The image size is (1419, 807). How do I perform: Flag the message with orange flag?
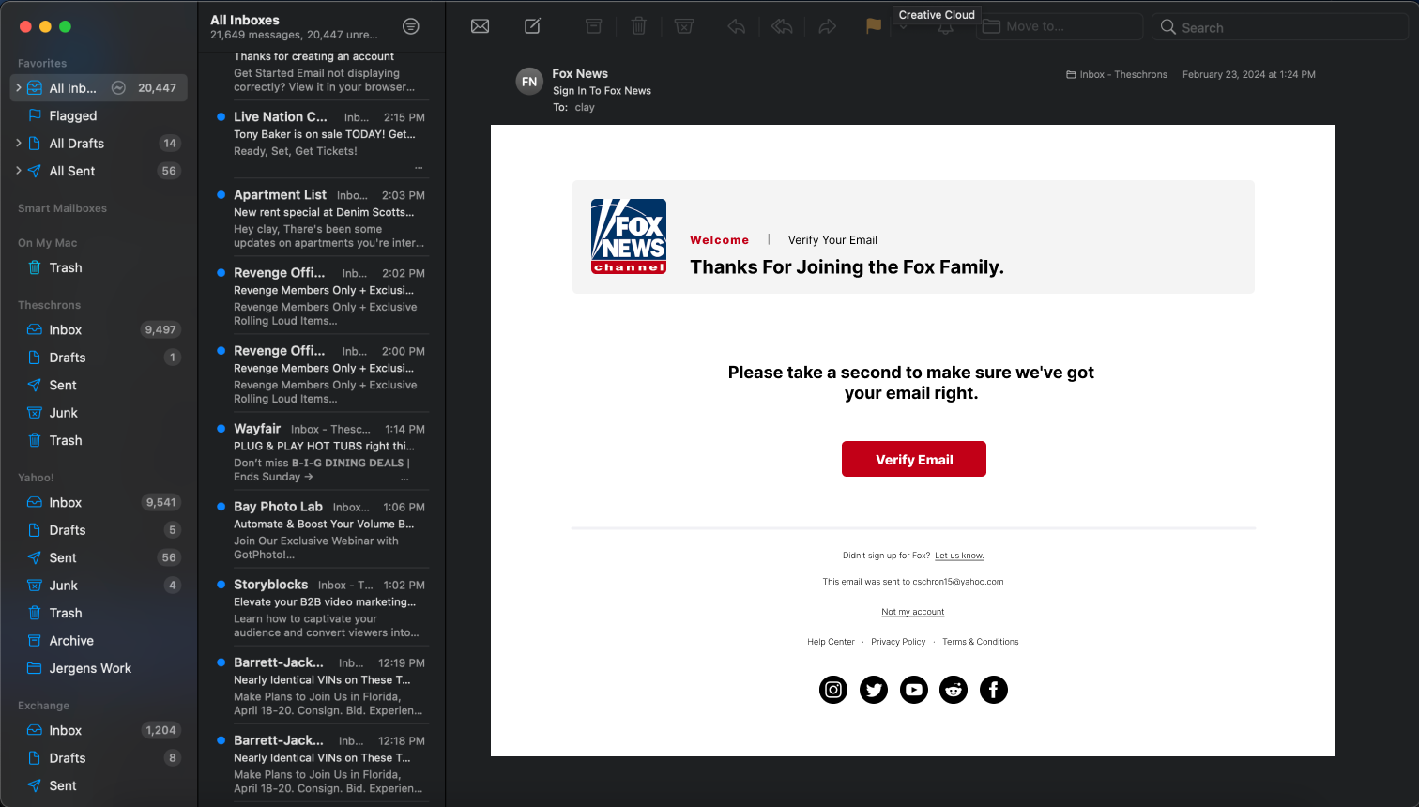tap(873, 26)
